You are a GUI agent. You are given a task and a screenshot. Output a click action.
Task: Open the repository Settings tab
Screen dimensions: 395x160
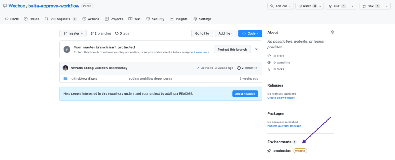click(202, 19)
